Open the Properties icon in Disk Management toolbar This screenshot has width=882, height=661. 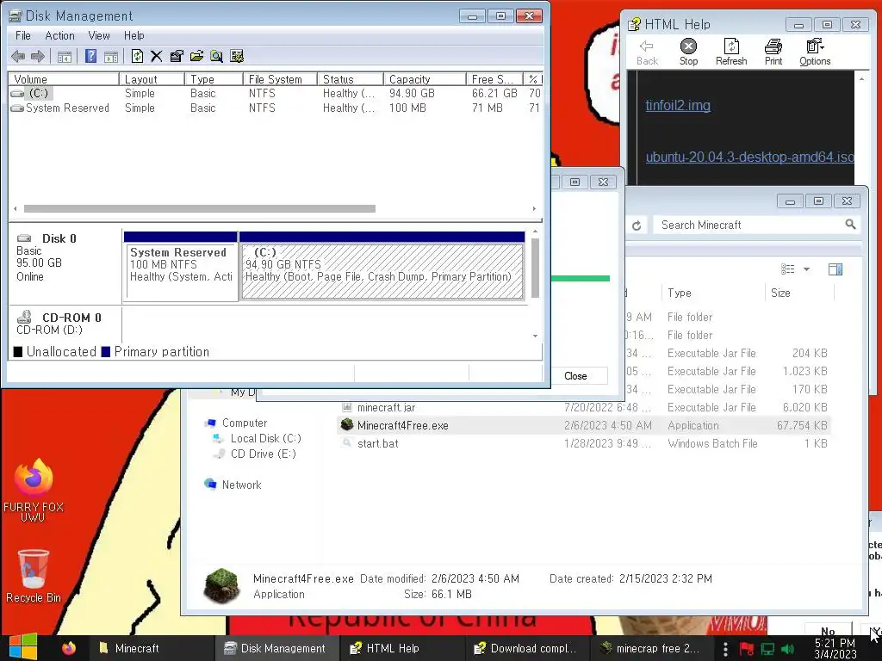177,56
